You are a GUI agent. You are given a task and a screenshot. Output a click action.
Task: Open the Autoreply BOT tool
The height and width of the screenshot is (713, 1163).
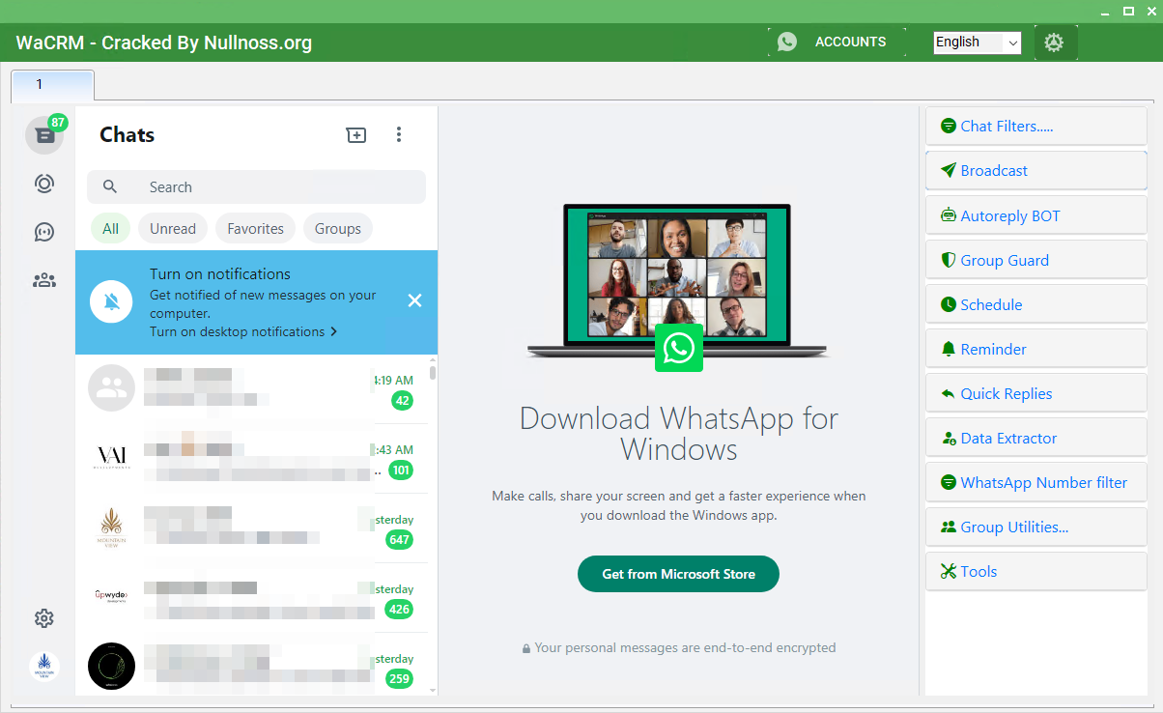[1036, 215]
